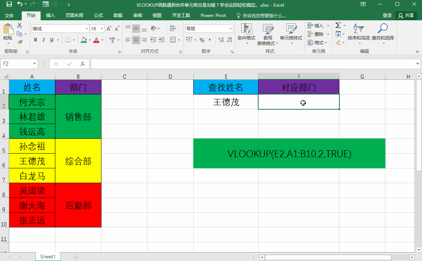Open the font size 18 dropdown

(x=101, y=28)
